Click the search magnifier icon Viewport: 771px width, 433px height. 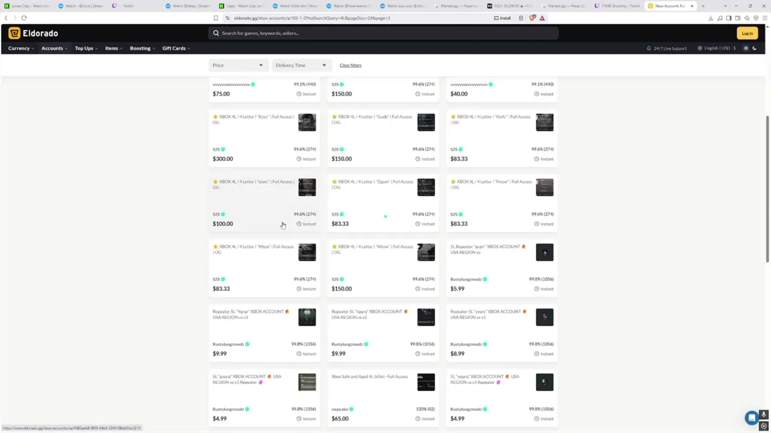tap(216, 33)
